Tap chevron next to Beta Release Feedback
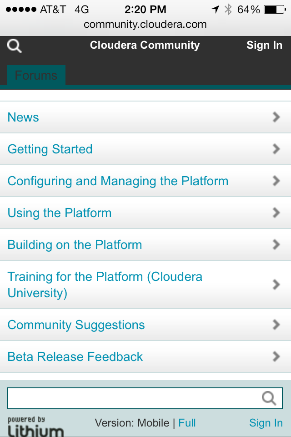This screenshot has width=291, height=437. [x=276, y=357]
